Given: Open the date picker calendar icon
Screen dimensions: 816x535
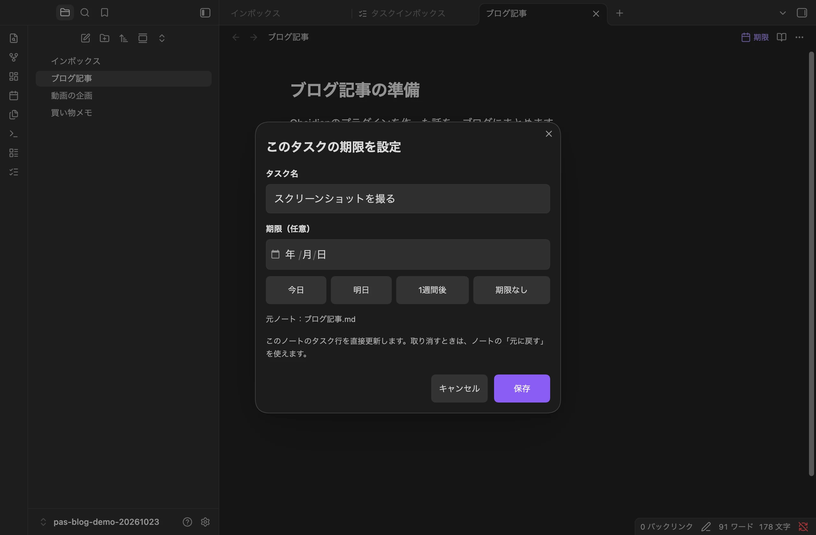Looking at the screenshot, I should [x=275, y=254].
